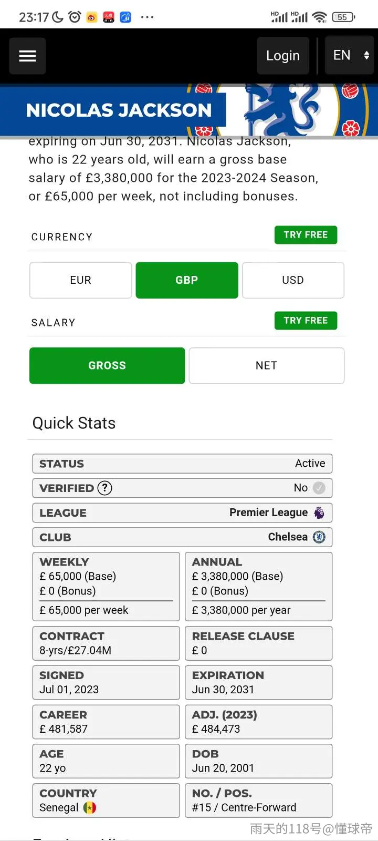Screen dimensions: 378x841
Task: Select EUR currency option
Action: click(x=81, y=280)
